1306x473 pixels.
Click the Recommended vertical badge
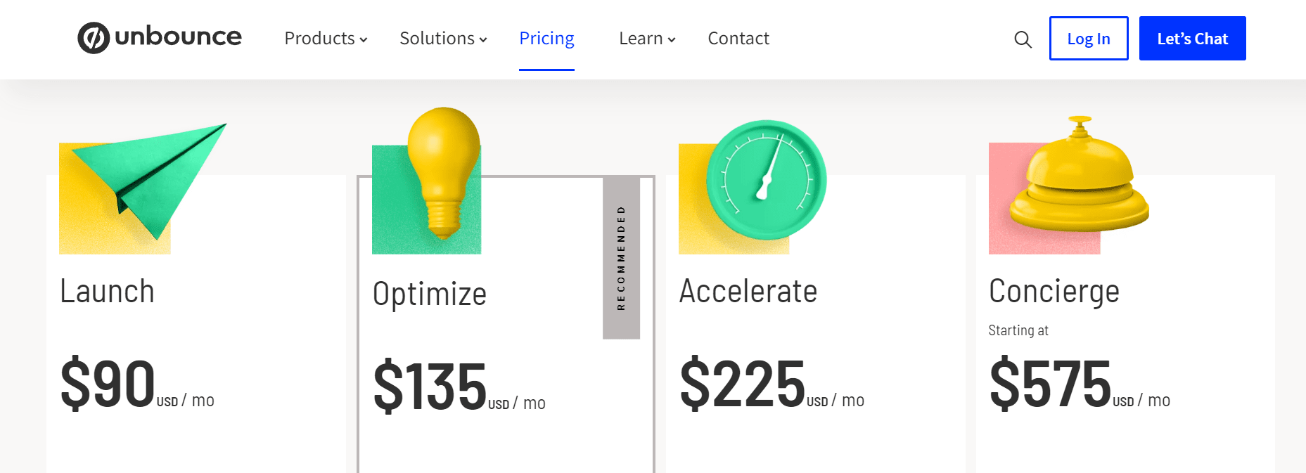point(621,258)
